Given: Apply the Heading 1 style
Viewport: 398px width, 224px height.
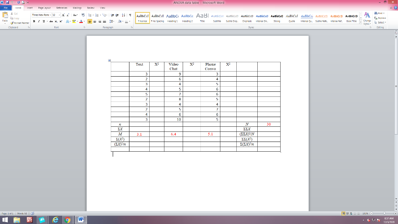Looking at the screenshot, I should pyautogui.click(x=172, y=18).
